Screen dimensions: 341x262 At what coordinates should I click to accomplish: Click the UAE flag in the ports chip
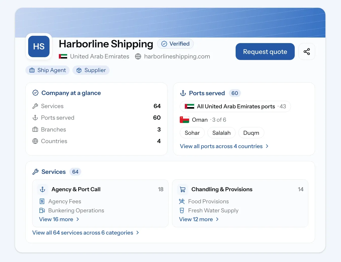[x=189, y=106]
